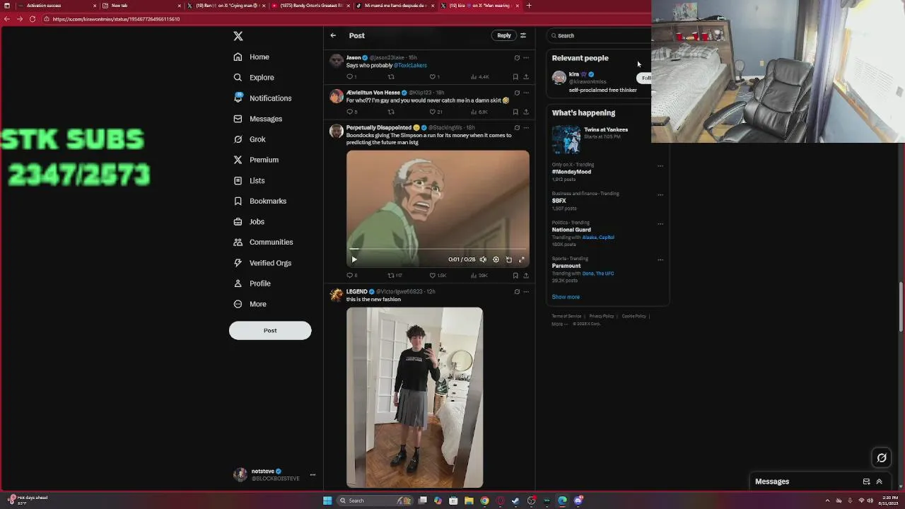This screenshot has height=509, width=905.
Task: Click Show more under What's happening
Action: pyautogui.click(x=566, y=297)
